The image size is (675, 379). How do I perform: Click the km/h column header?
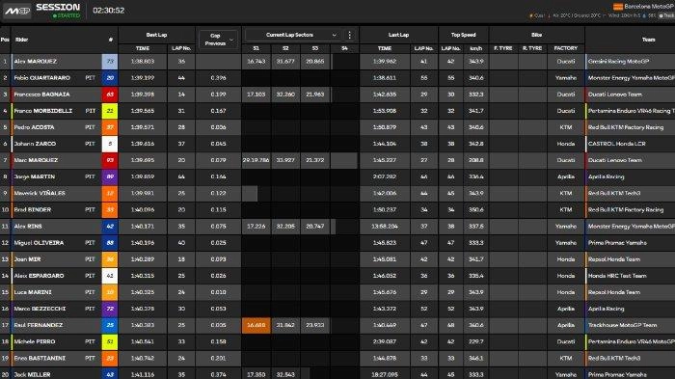pos(475,48)
